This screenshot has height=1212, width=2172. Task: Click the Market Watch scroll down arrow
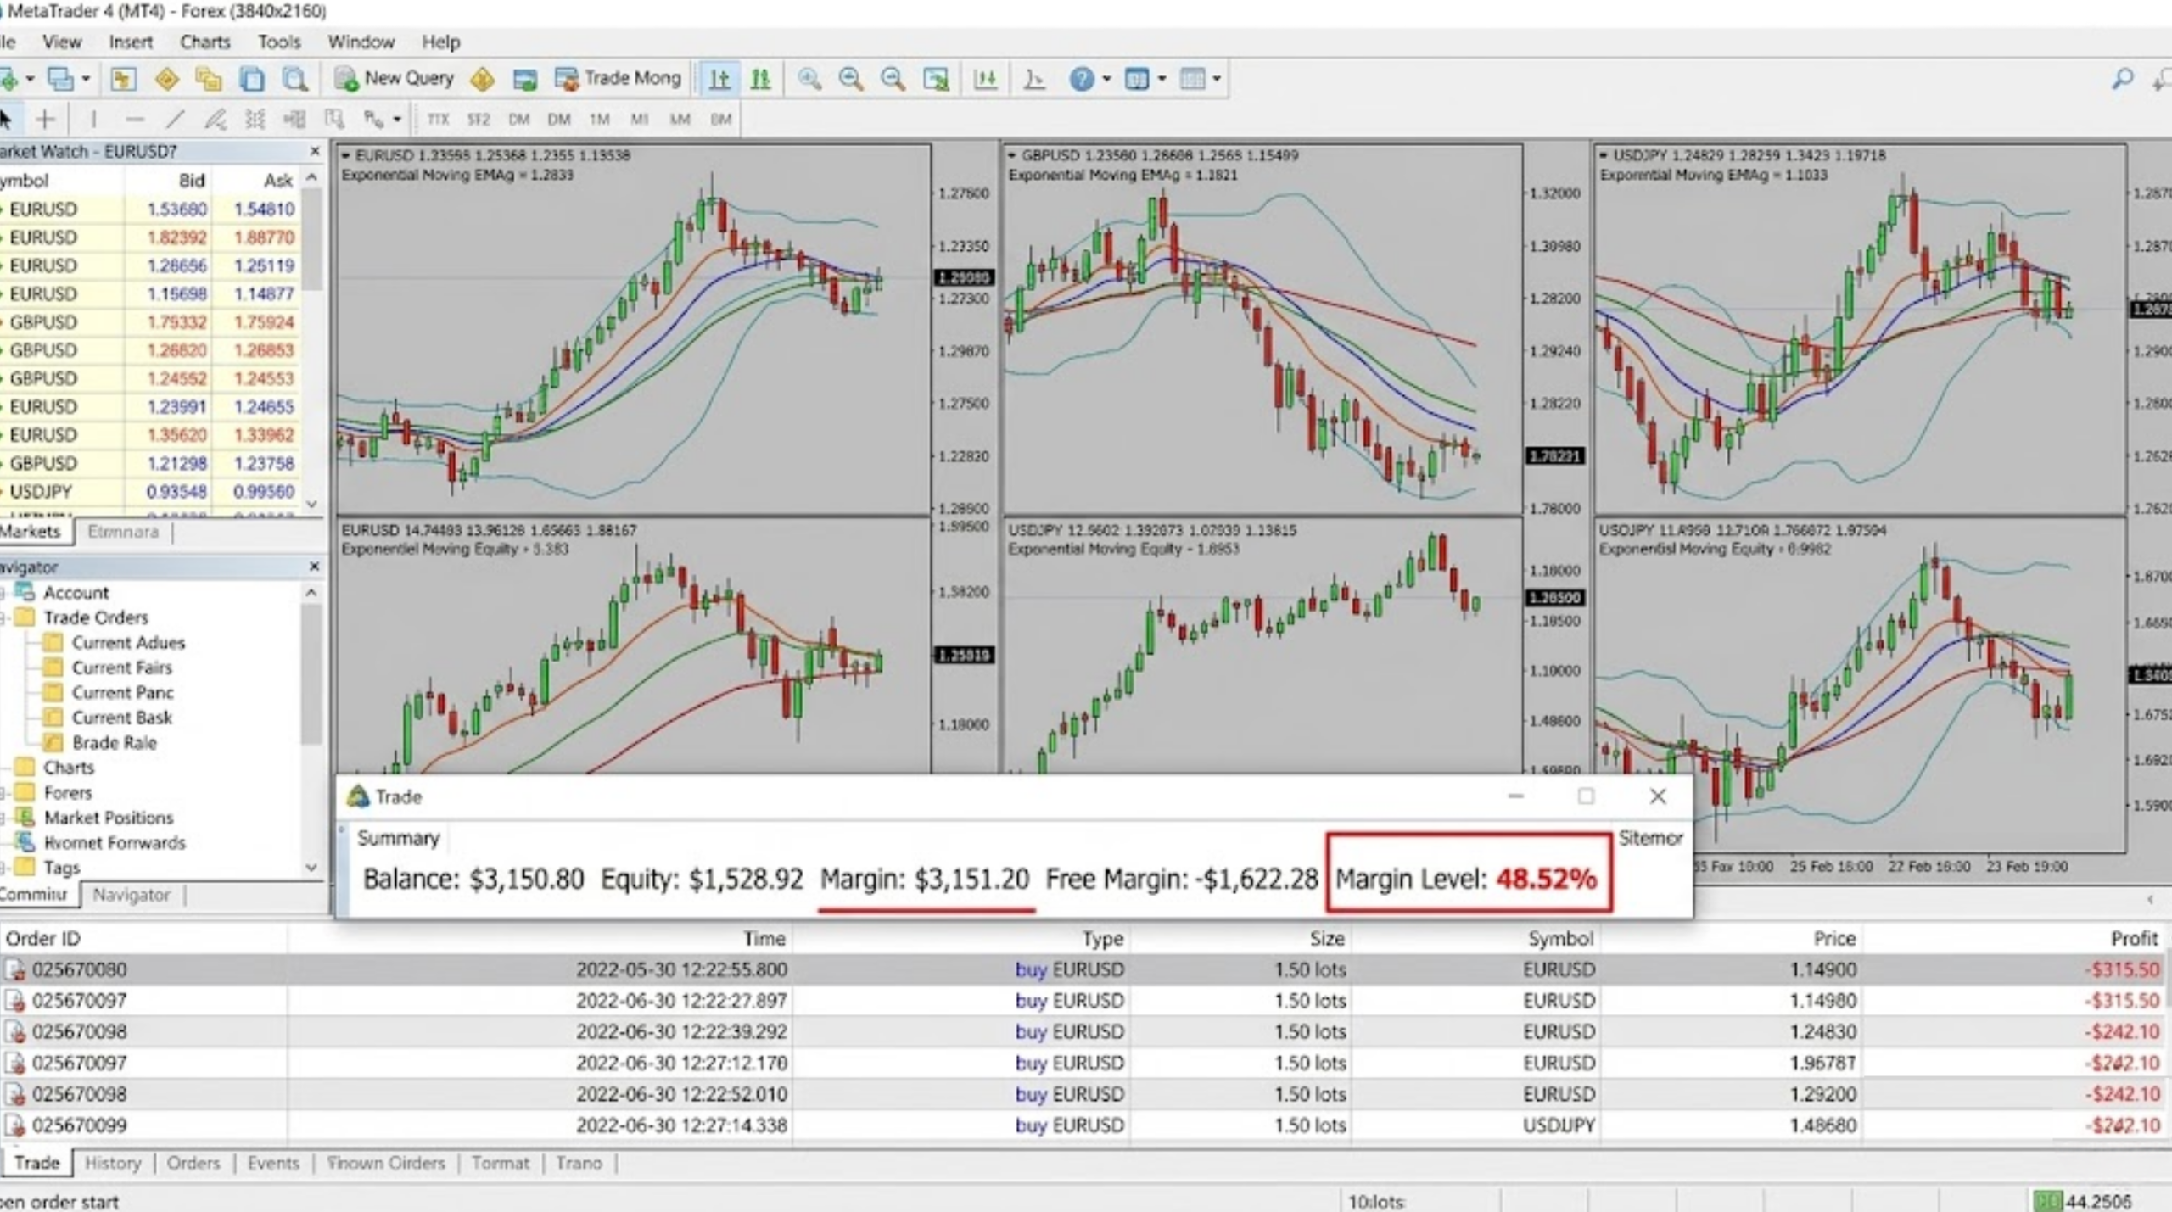(x=311, y=504)
